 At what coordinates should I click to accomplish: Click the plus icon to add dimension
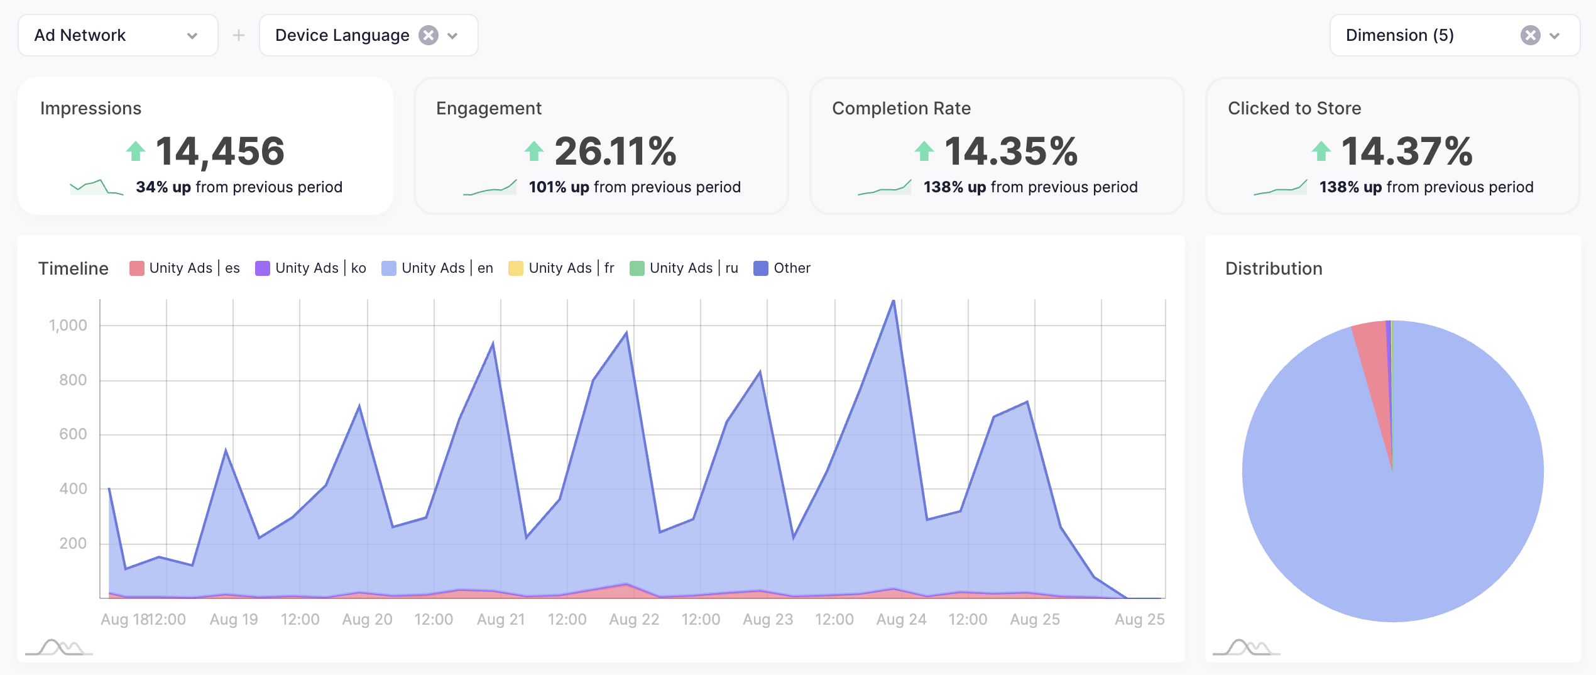(239, 35)
